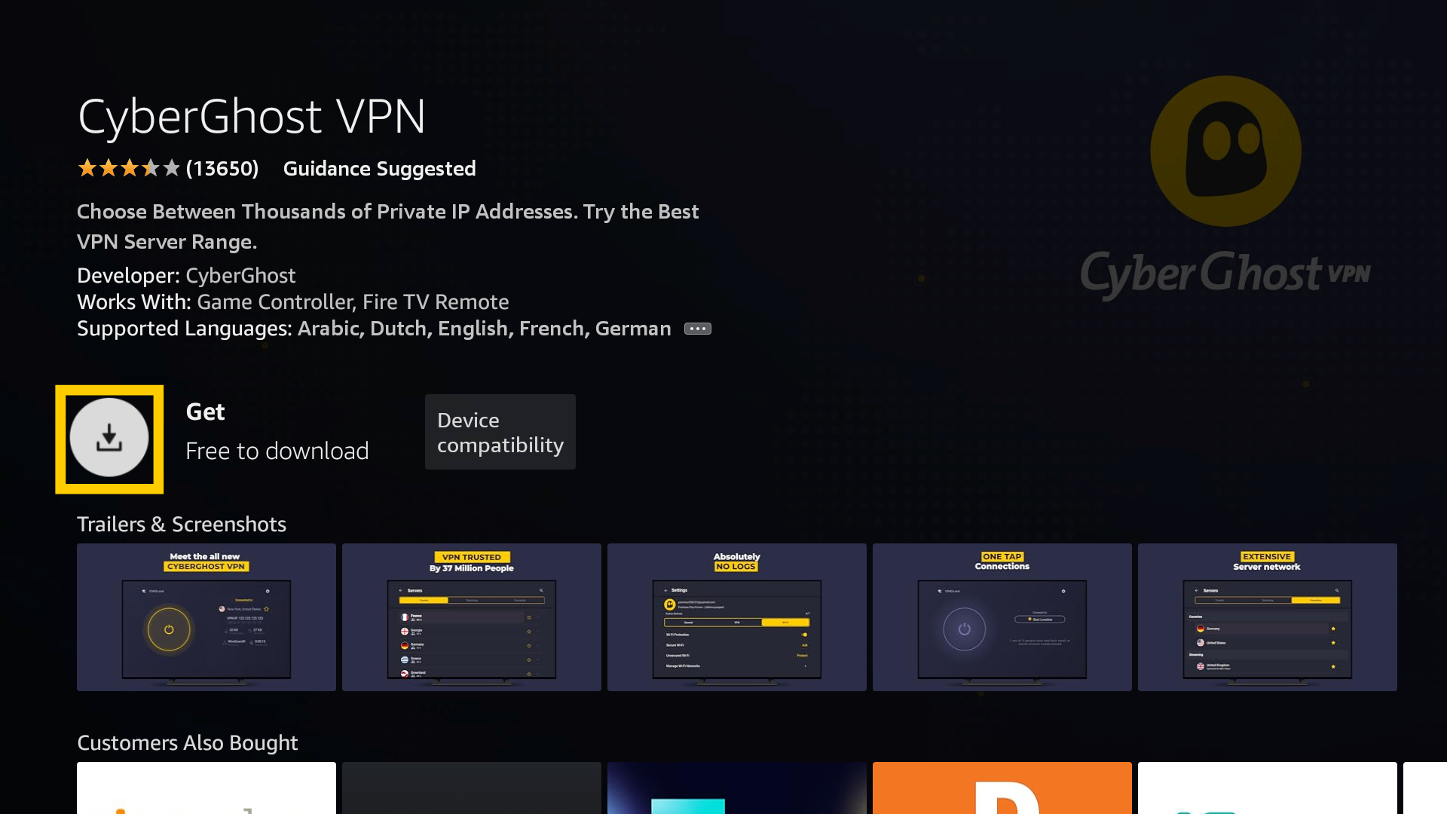Click the Get download icon
Image resolution: width=1447 pixels, height=814 pixels.
click(x=109, y=438)
